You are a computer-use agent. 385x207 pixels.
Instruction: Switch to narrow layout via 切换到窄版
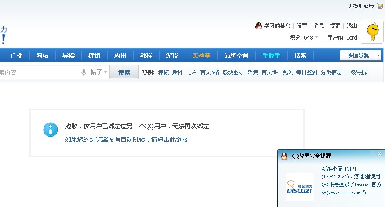coord(361,6)
